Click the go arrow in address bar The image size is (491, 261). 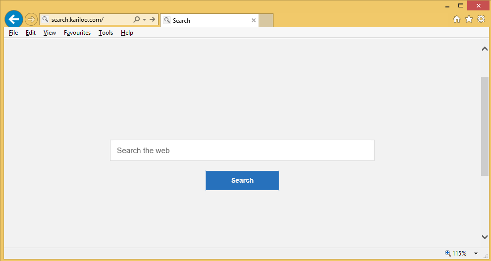coord(152,20)
